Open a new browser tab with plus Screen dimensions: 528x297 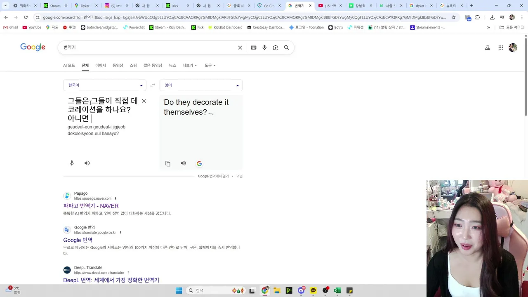471,6
